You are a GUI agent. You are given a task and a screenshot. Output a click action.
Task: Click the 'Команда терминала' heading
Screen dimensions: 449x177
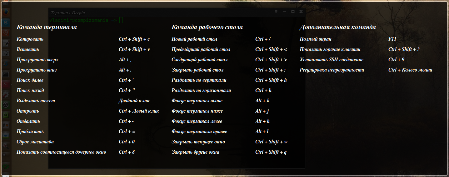47,27
